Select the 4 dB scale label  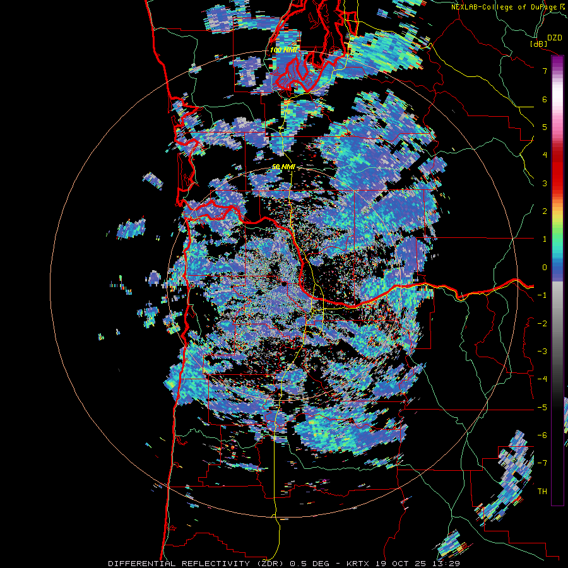click(545, 155)
